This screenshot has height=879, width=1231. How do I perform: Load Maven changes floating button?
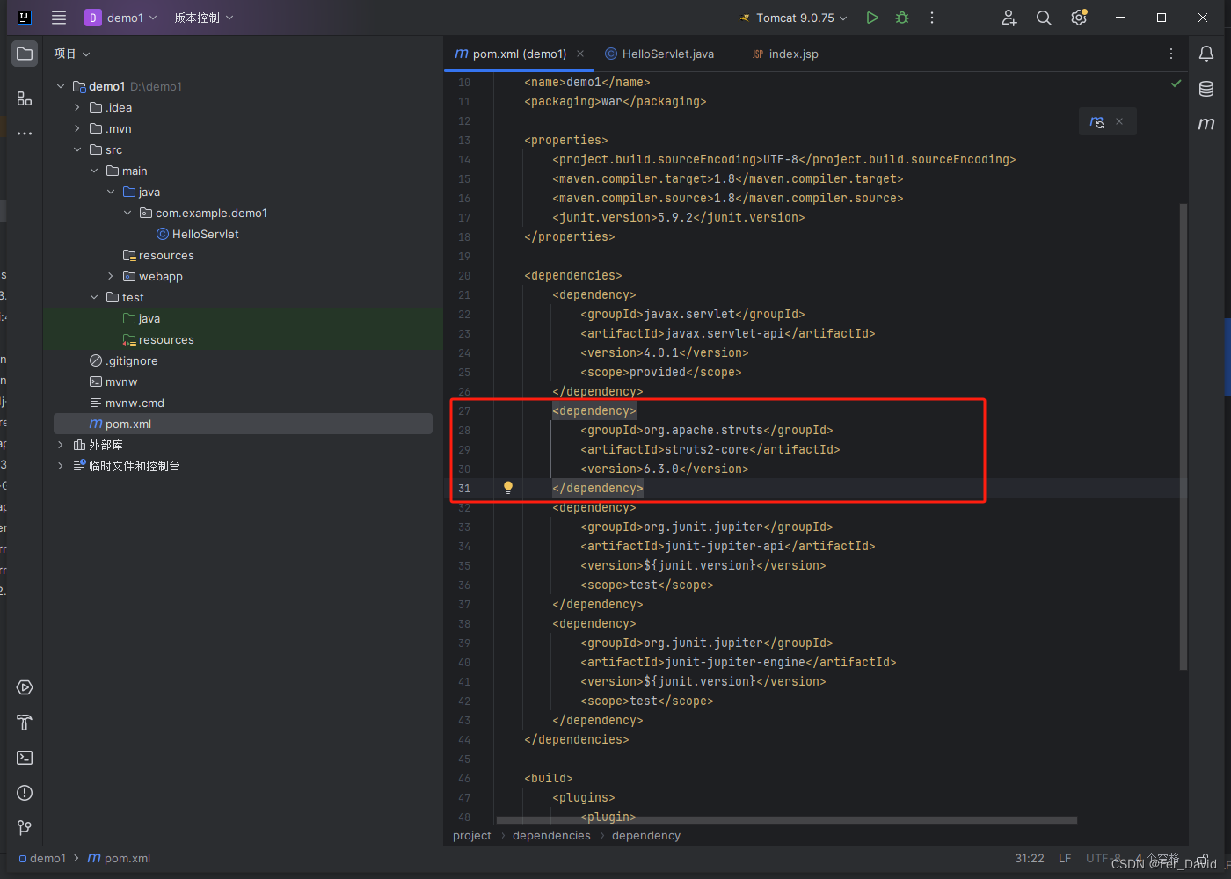click(x=1096, y=121)
